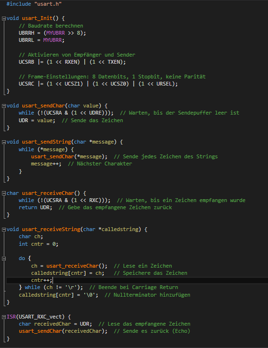
Task: Click the message++ statement
Action: 46,164
